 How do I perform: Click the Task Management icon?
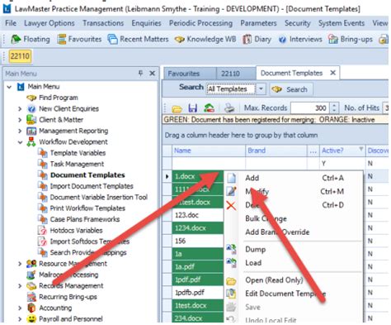(42, 164)
